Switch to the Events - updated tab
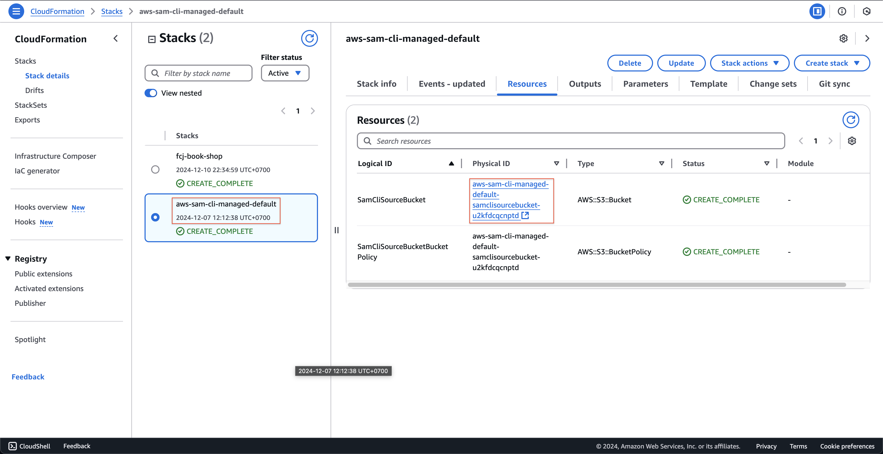Viewport: 883px width, 454px height. coord(452,84)
